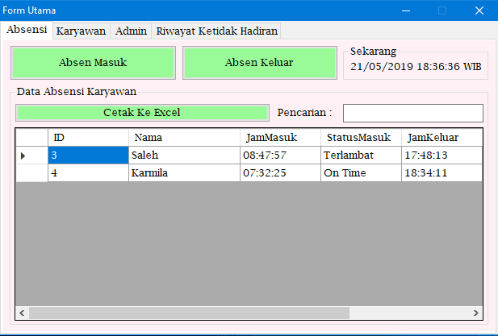
Task: Click the right arrow of the horizontal scrollbar
Action: coord(476,313)
